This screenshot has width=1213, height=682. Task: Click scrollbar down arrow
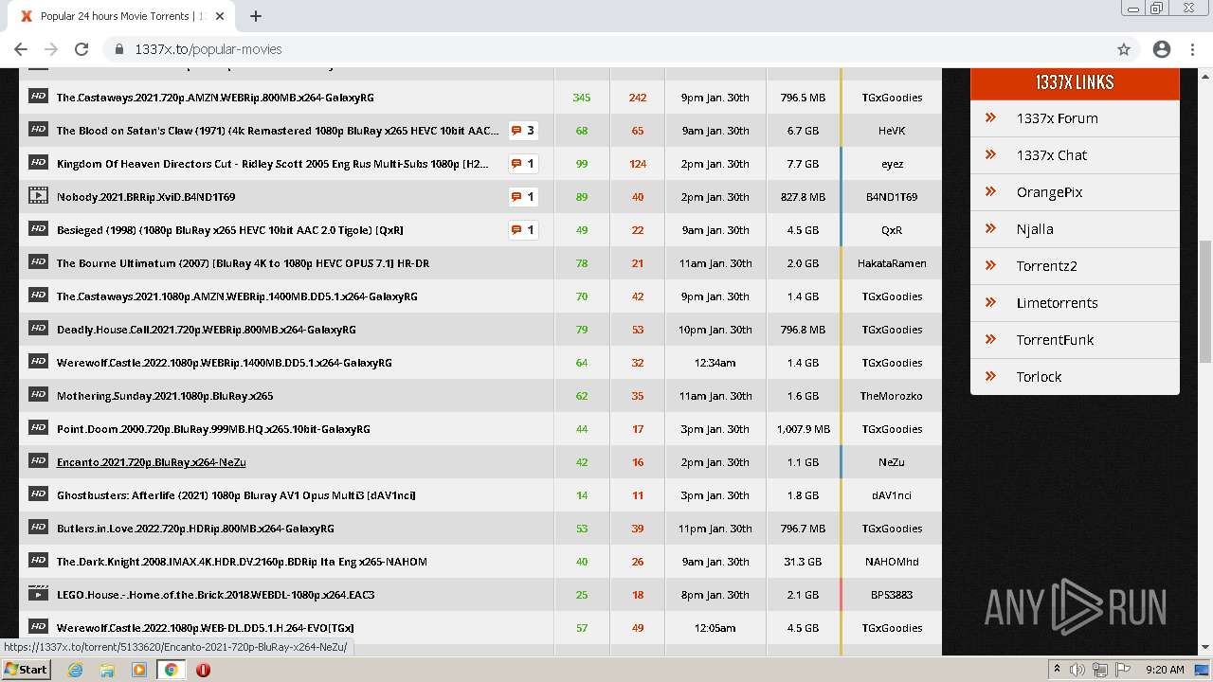click(1205, 647)
